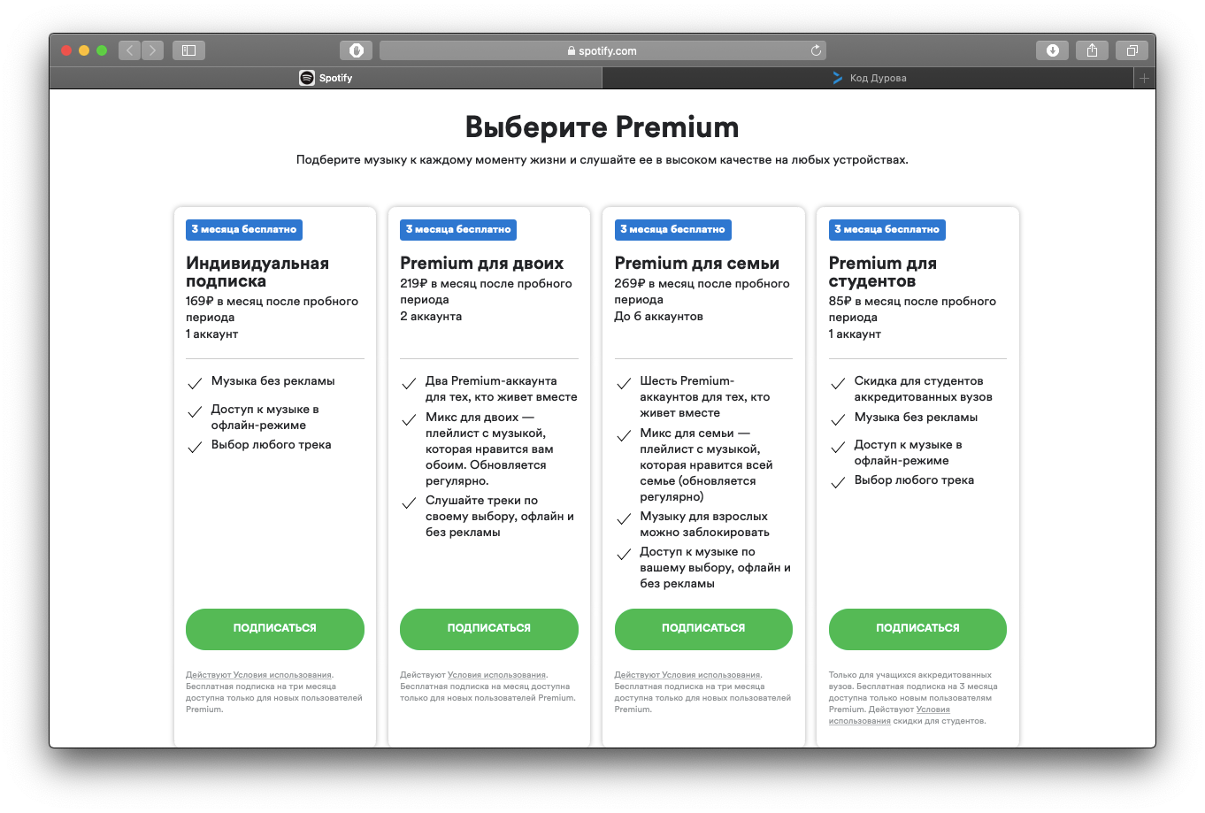Click the Safari forward navigation arrow
Viewport: 1205px width, 813px height.
tap(152, 50)
